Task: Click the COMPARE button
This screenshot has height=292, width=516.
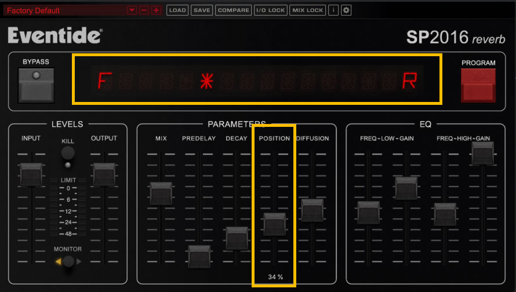Action: point(233,10)
